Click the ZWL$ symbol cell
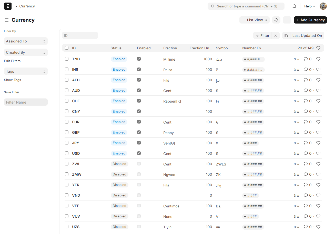 coord(221,164)
